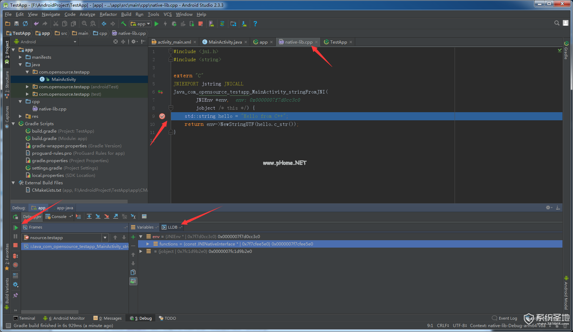Collapse the env variable node
573x332 pixels.
(141, 237)
